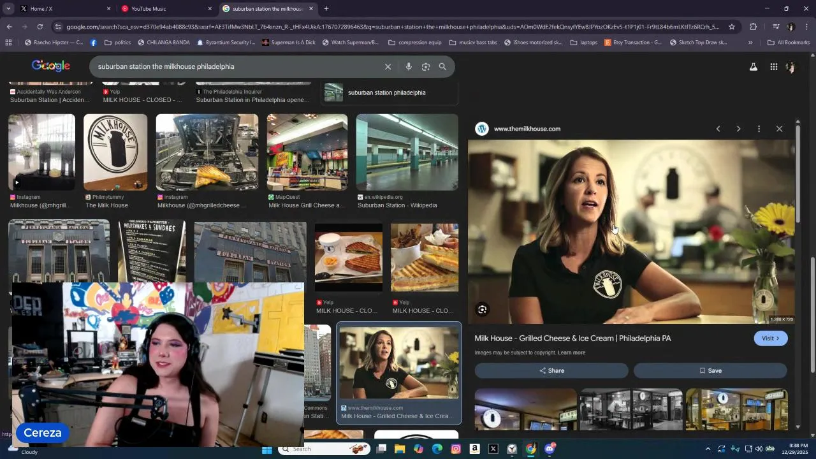816x459 pixels.
Task: Open Google Lens image search
Action: point(426,67)
